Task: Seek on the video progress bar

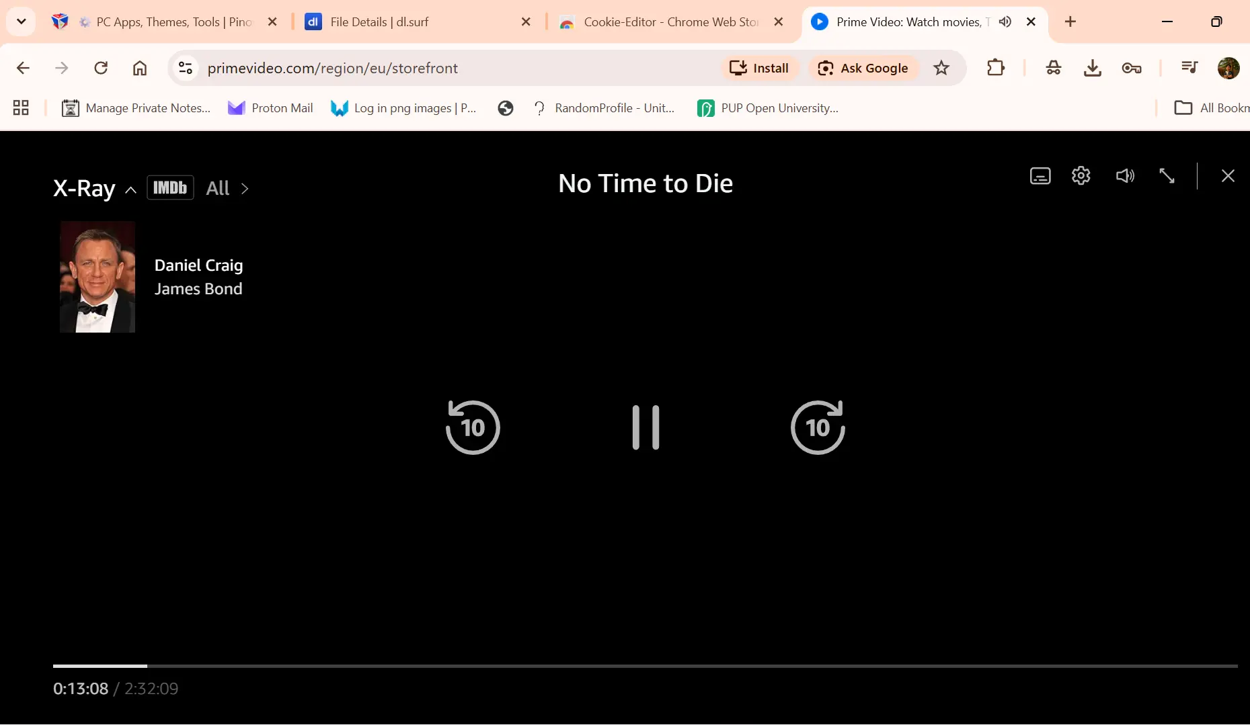Action: pyautogui.click(x=645, y=666)
